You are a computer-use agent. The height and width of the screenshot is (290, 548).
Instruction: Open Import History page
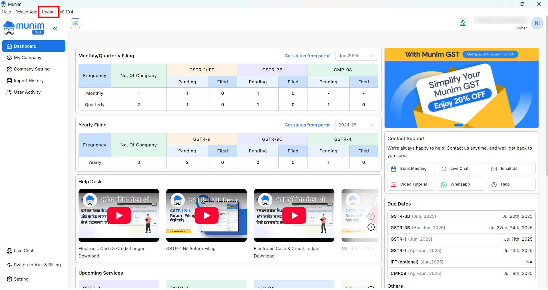pyautogui.click(x=34, y=81)
